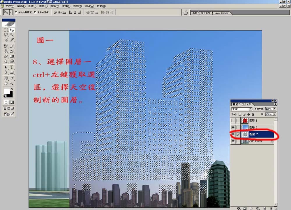This screenshot has height=210, width=291.
Task: Delete layer trash icon
Action: pos(271,208)
